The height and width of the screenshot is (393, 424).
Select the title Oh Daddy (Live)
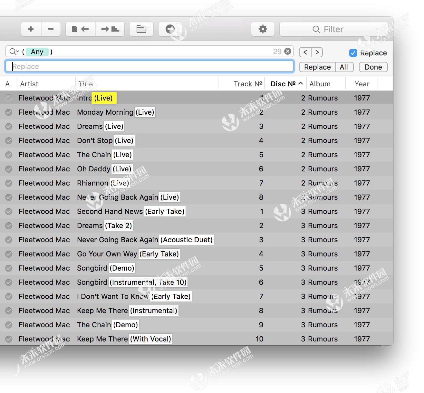pos(104,169)
